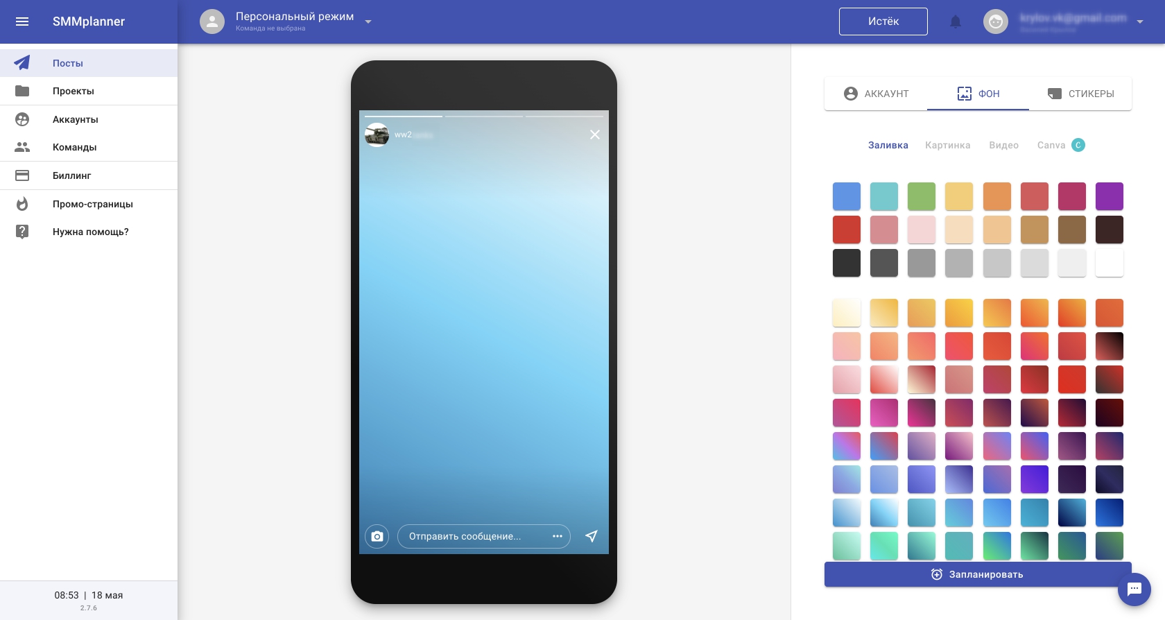Viewport: 1165px width, 620px height.
Task: Select the Заливка sub-tab
Action: (x=888, y=145)
